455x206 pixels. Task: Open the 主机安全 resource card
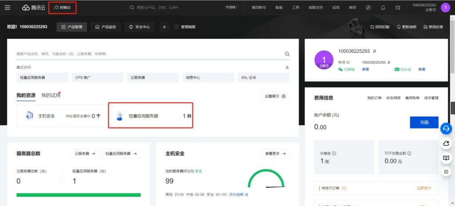(x=62, y=116)
